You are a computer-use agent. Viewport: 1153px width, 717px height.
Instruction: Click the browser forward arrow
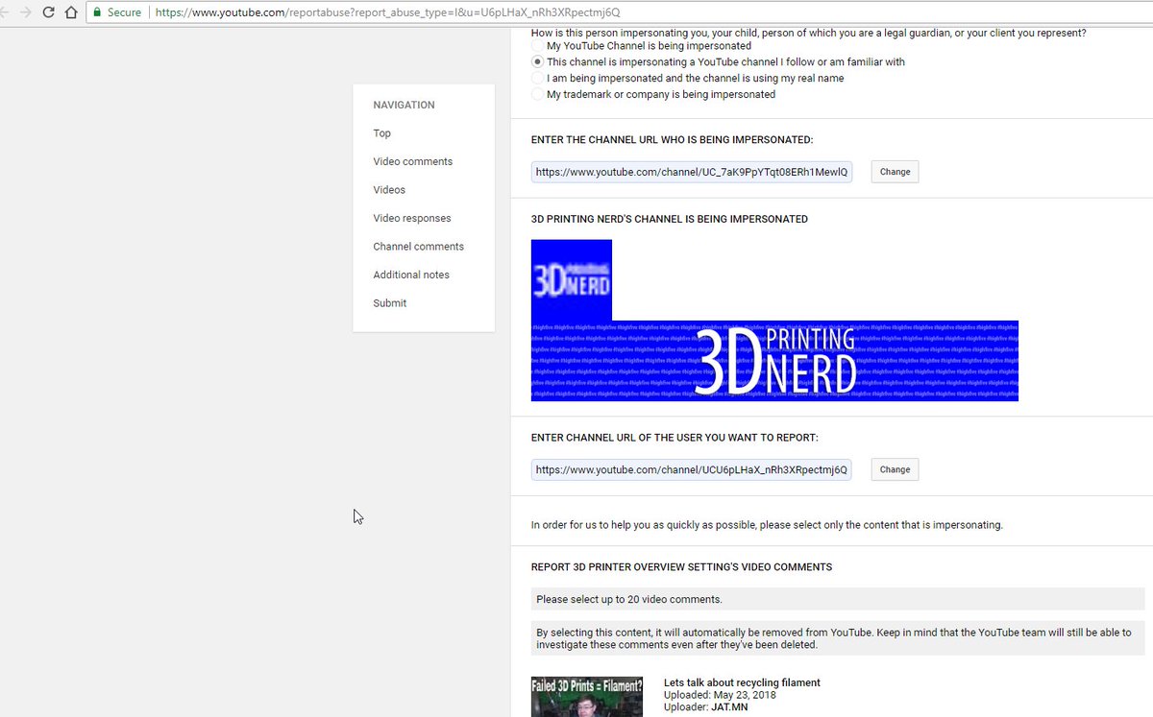point(24,12)
